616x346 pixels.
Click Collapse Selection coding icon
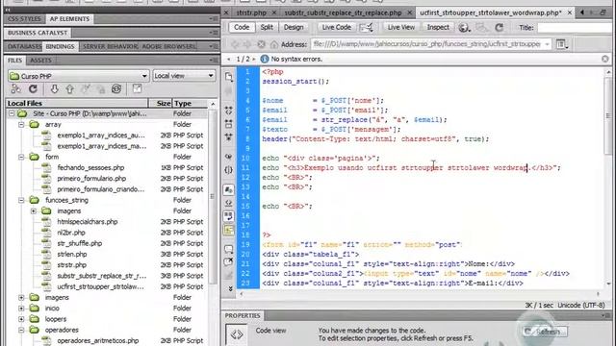[x=229, y=124]
